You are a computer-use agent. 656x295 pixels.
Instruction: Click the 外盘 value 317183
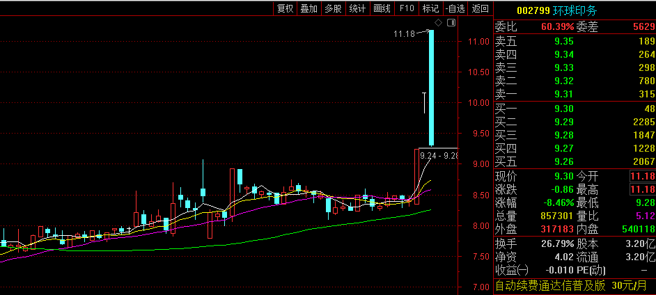[x=558, y=230]
